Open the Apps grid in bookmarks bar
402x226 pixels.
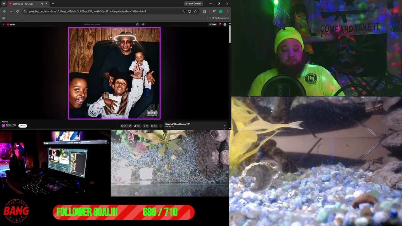4,18
